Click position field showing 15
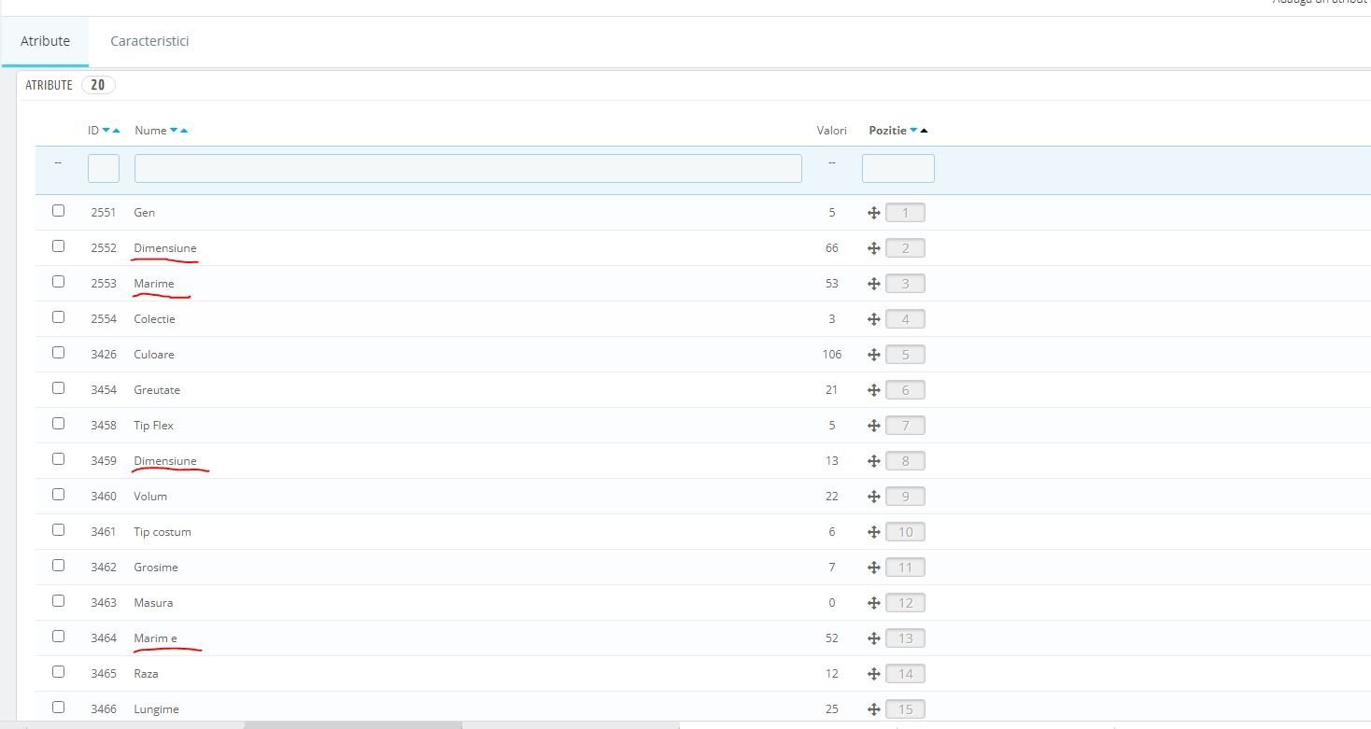The width and height of the screenshot is (1371, 729). (x=905, y=709)
